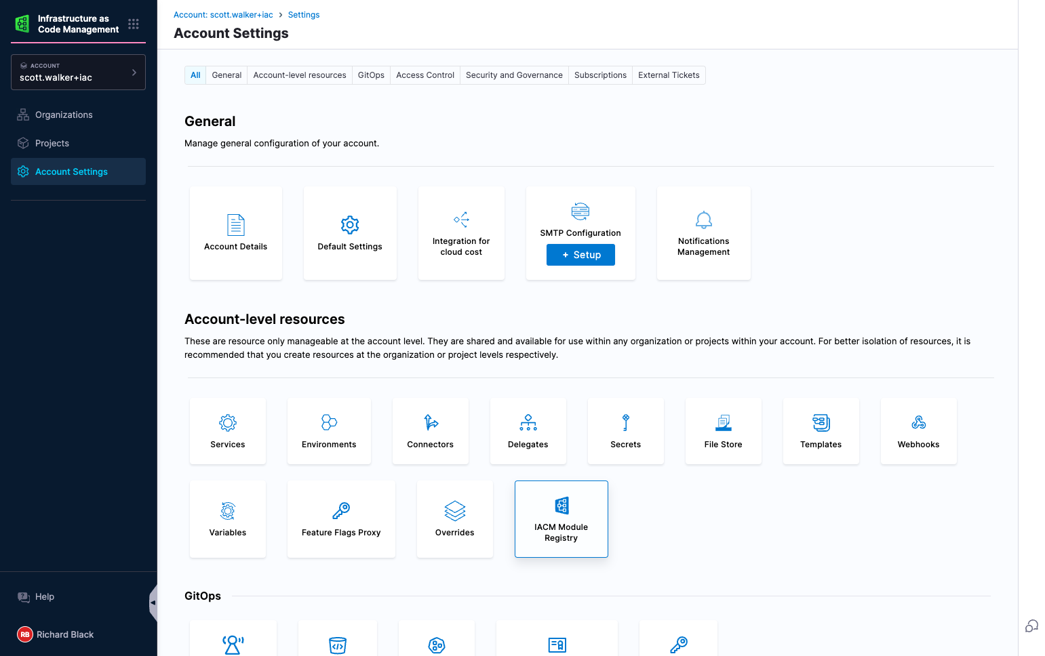Open the chat support icon
1045x656 pixels.
(1031, 626)
